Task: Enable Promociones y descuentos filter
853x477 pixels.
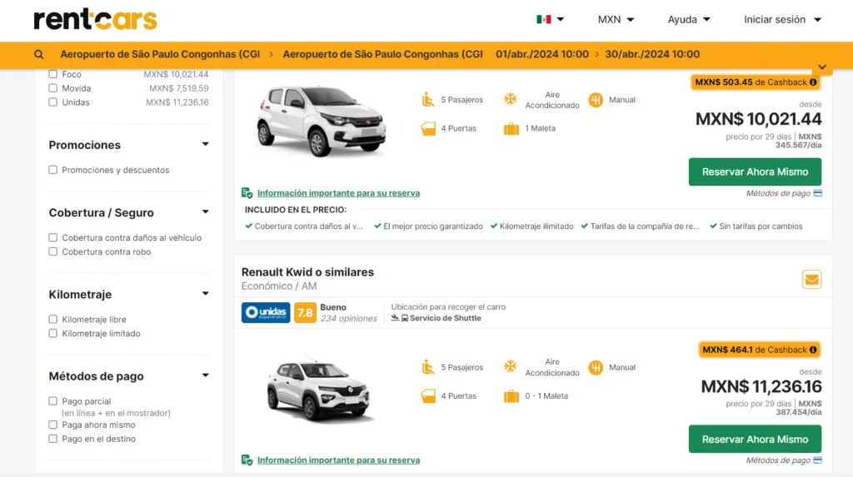Action: tap(52, 171)
